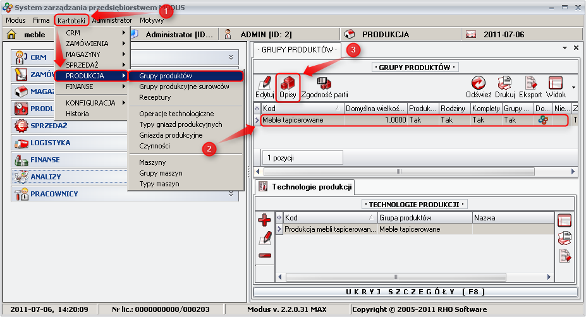Click UKRYJ SZCZEGÓŁY [F8] button

(x=415, y=292)
